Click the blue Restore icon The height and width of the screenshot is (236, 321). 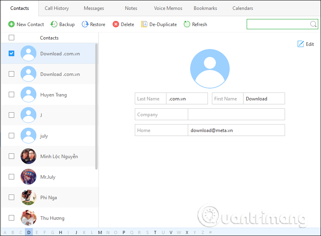pyautogui.click(x=85, y=25)
